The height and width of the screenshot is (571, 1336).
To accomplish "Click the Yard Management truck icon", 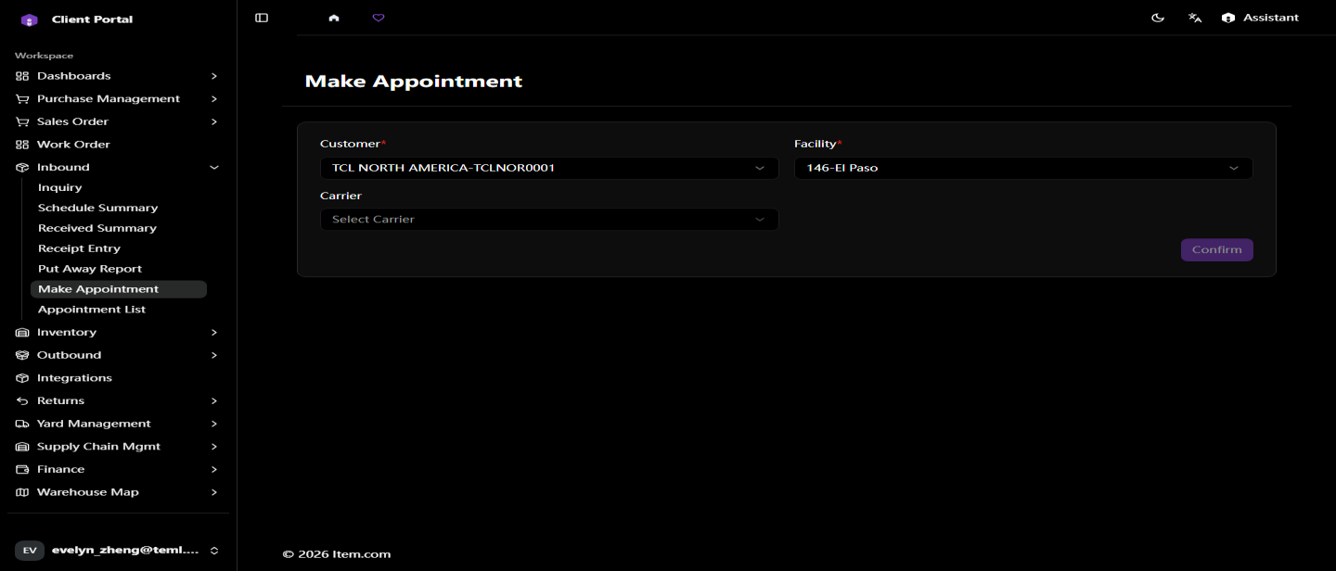I will tap(22, 424).
